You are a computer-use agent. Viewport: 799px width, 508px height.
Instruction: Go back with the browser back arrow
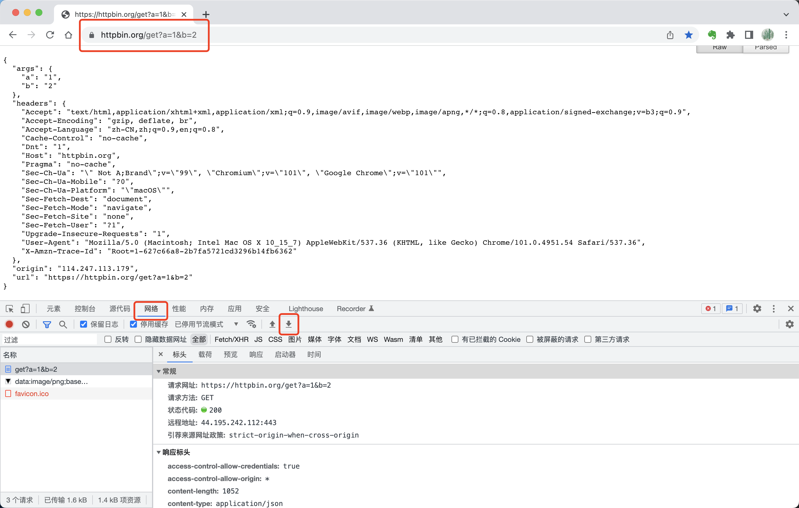click(x=12, y=35)
